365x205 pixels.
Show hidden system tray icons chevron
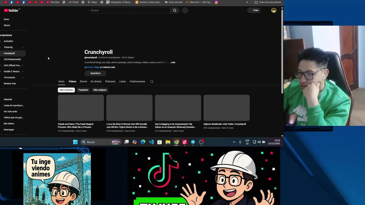click(x=234, y=142)
